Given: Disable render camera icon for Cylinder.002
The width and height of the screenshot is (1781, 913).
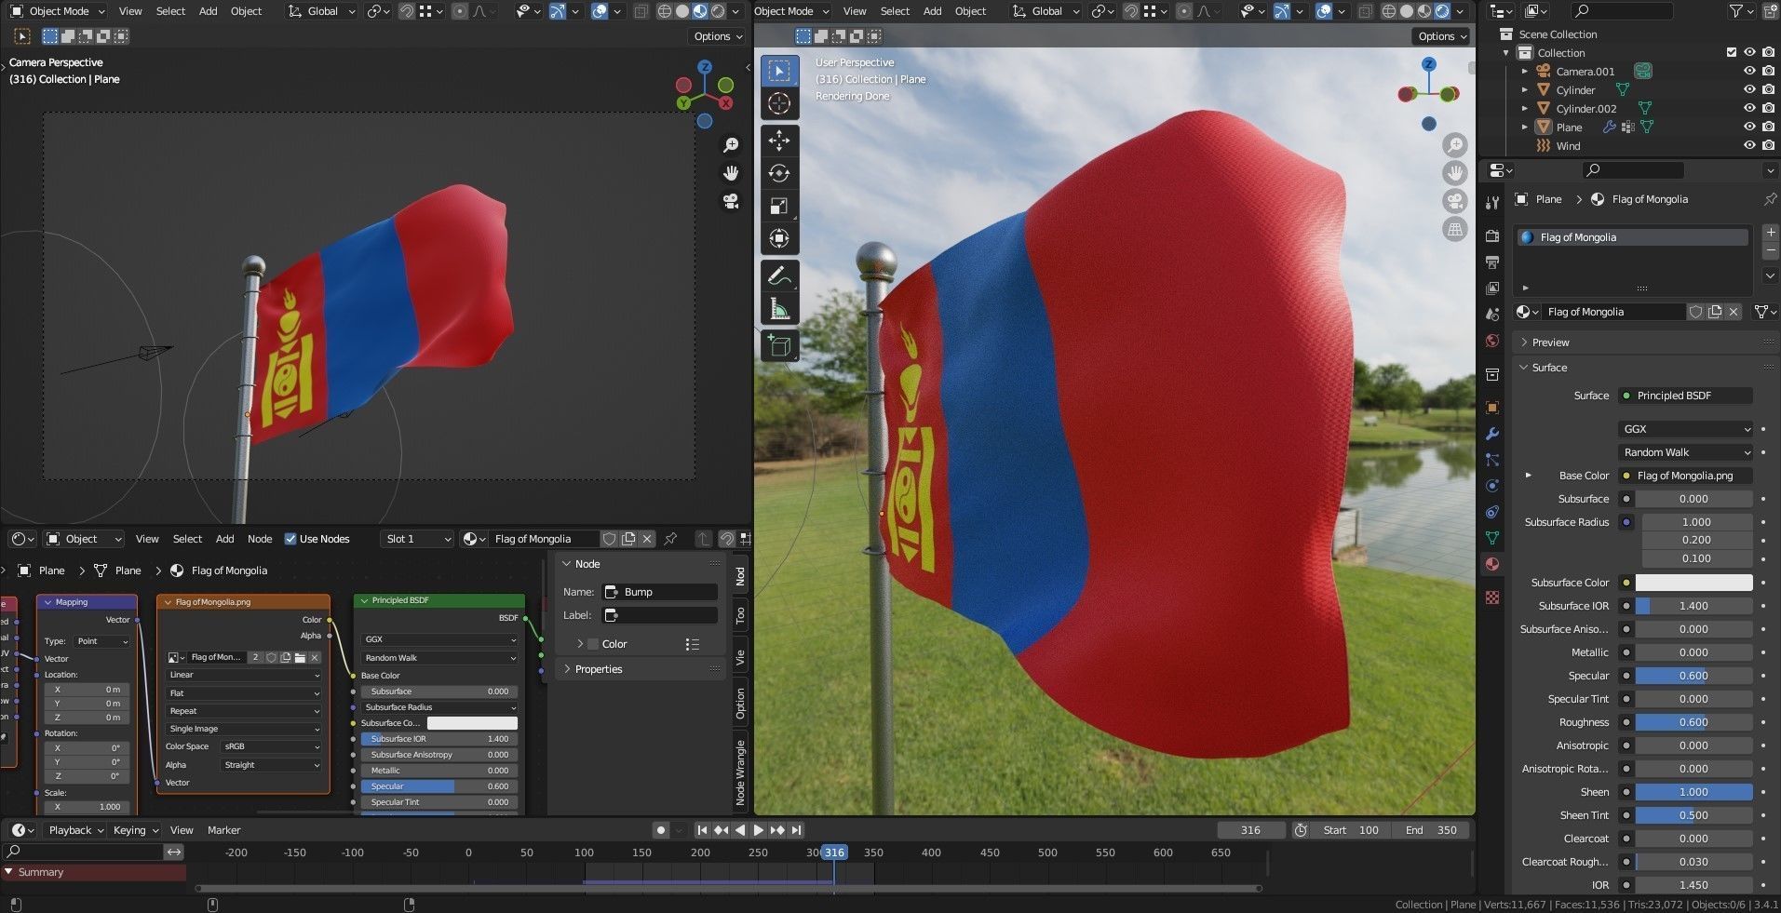Looking at the screenshot, I should point(1768,109).
